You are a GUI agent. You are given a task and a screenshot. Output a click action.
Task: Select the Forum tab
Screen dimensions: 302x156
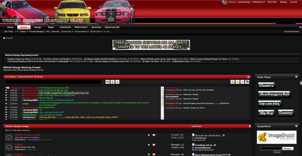tap(24, 27)
